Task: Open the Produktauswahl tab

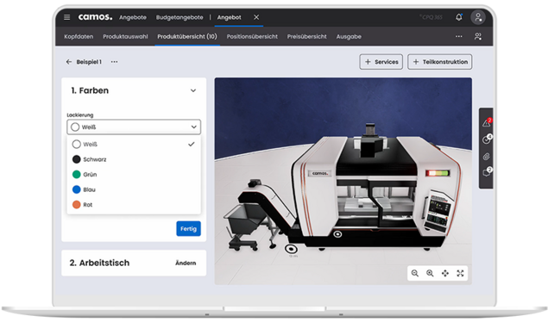Action: coord(125,36)
